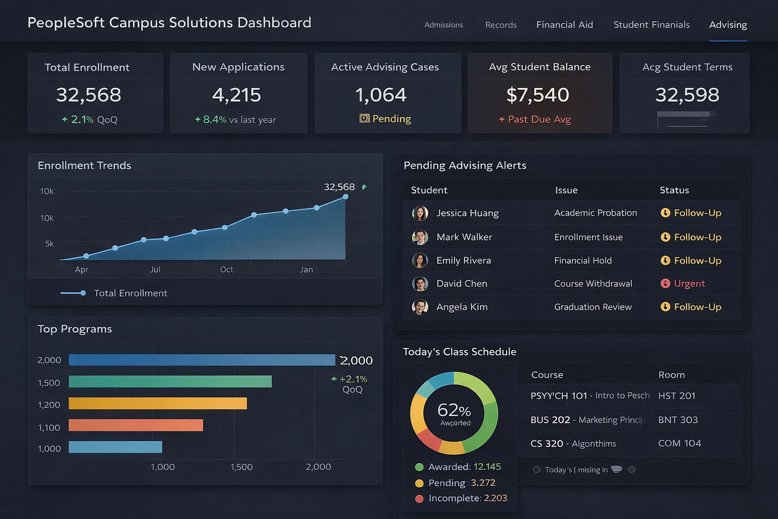
Task: Click the 62% Awarded donut chart
Action: [455, 413]
